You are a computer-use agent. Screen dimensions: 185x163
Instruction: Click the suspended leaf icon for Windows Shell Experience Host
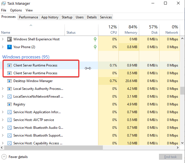pyautogui.click(x=95, y=39)
